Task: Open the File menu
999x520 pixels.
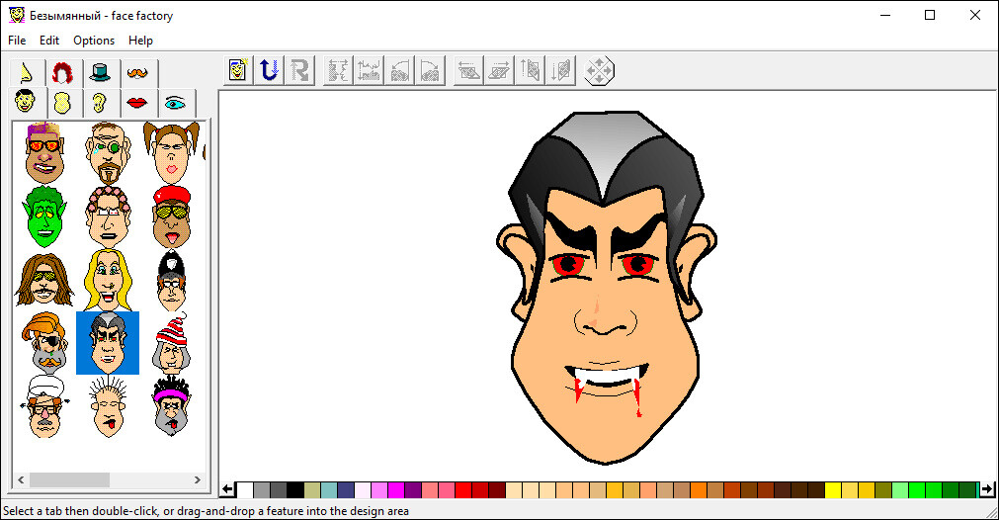Action: [x=17, y=41]
